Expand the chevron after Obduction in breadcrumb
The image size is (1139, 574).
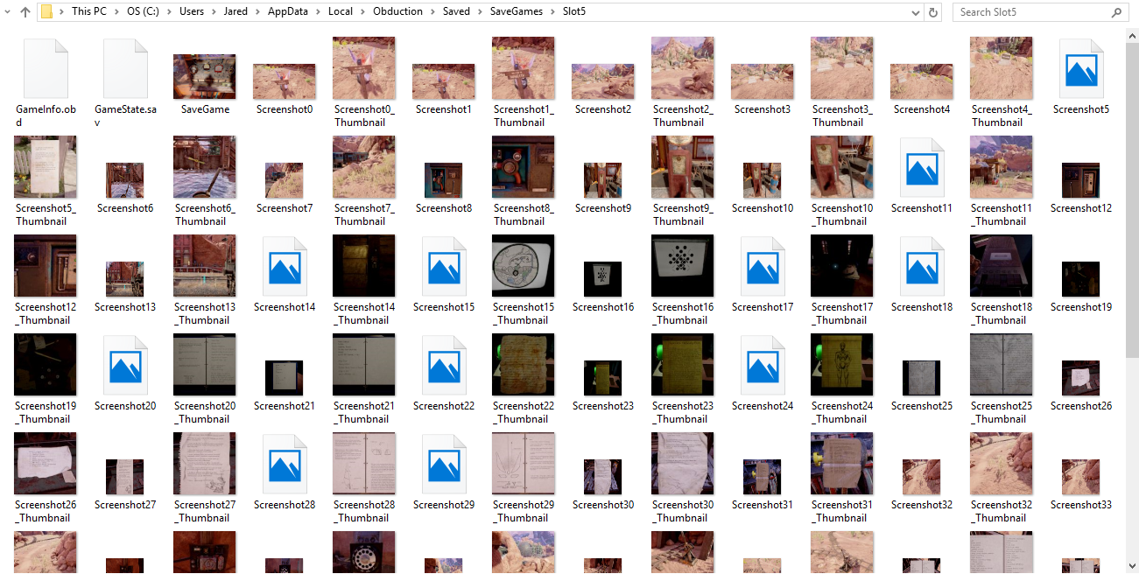click(430, 12)
